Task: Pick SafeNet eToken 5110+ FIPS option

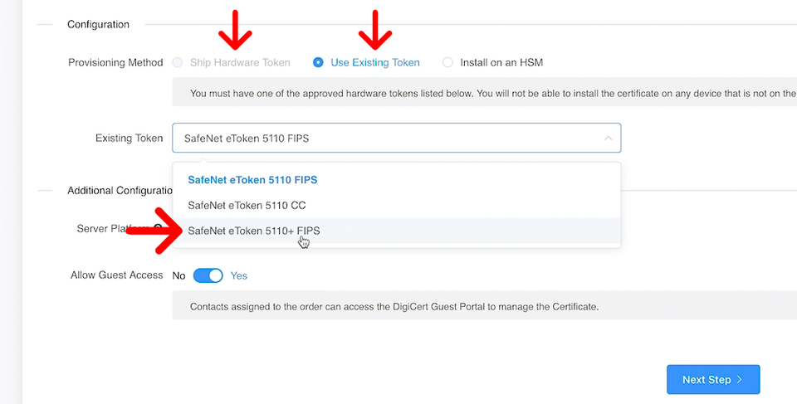Action: coord(253,231)
